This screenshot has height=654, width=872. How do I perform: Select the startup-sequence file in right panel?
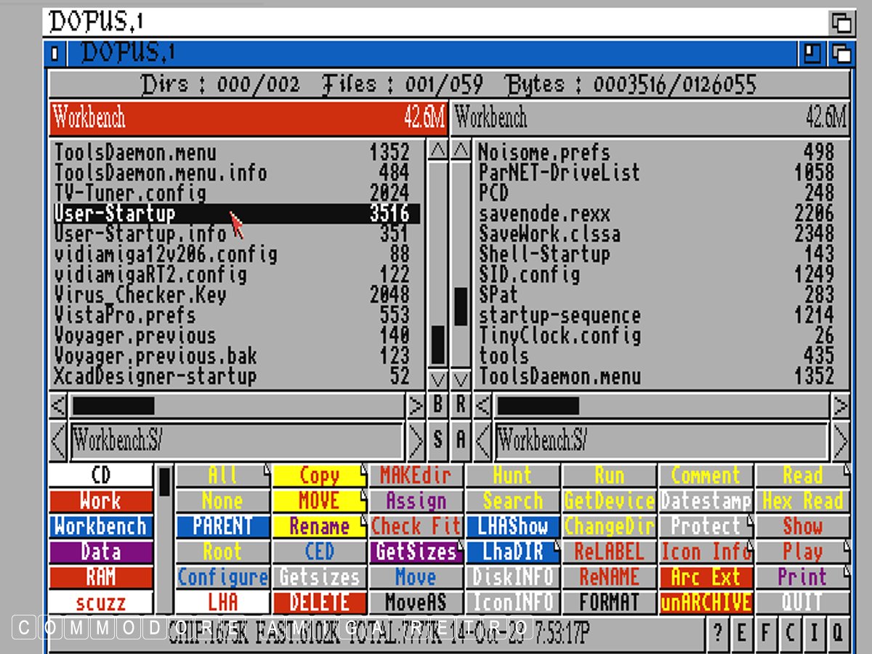click(x=560, y=316)
